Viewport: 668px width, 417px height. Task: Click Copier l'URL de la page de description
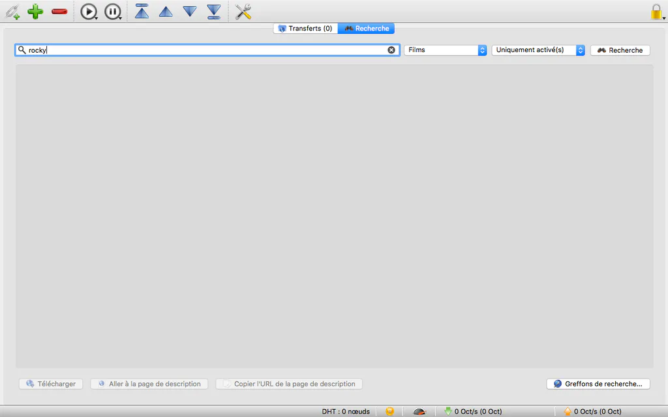(289, 384)
